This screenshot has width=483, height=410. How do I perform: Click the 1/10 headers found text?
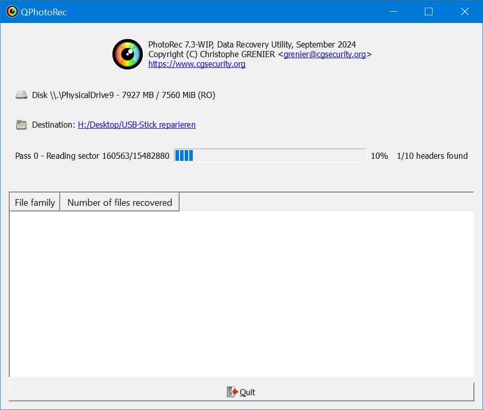pos(432,156)
